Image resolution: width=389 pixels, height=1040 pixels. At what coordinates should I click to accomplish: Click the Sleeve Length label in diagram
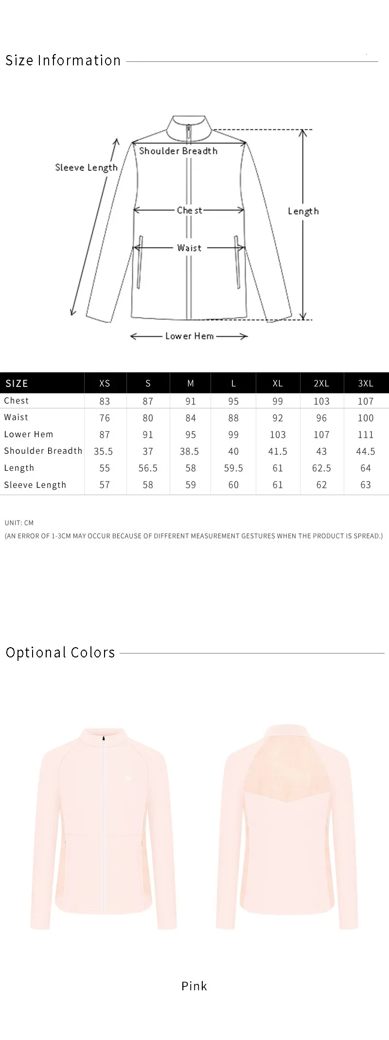(87, 168)
